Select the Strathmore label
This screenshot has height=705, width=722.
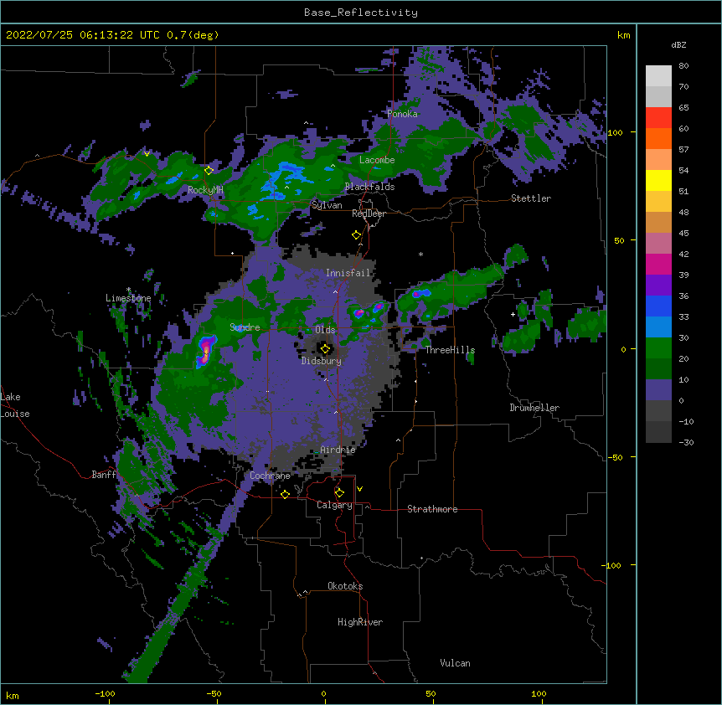432,509
